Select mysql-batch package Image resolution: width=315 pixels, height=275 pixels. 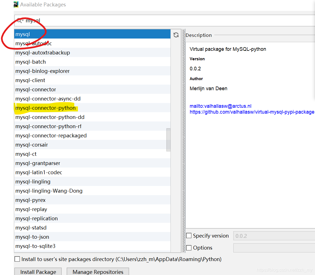92,62
